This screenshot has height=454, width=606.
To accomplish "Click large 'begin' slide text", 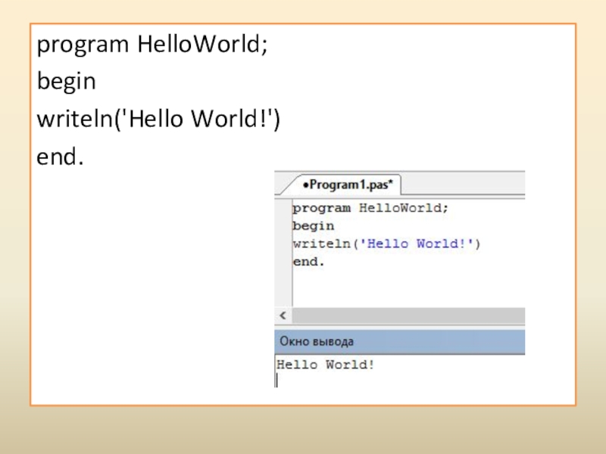I will [x=66, y=82].
